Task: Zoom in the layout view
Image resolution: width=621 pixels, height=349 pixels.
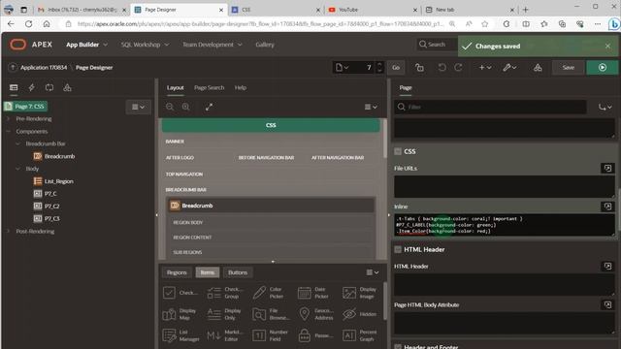Action: tap(185, 107)
